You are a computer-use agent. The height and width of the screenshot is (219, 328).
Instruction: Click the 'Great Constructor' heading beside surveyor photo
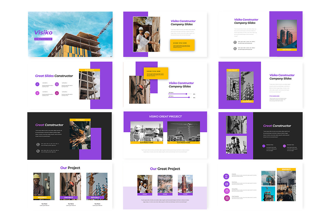pyautogui.click(x=277, y=126)
